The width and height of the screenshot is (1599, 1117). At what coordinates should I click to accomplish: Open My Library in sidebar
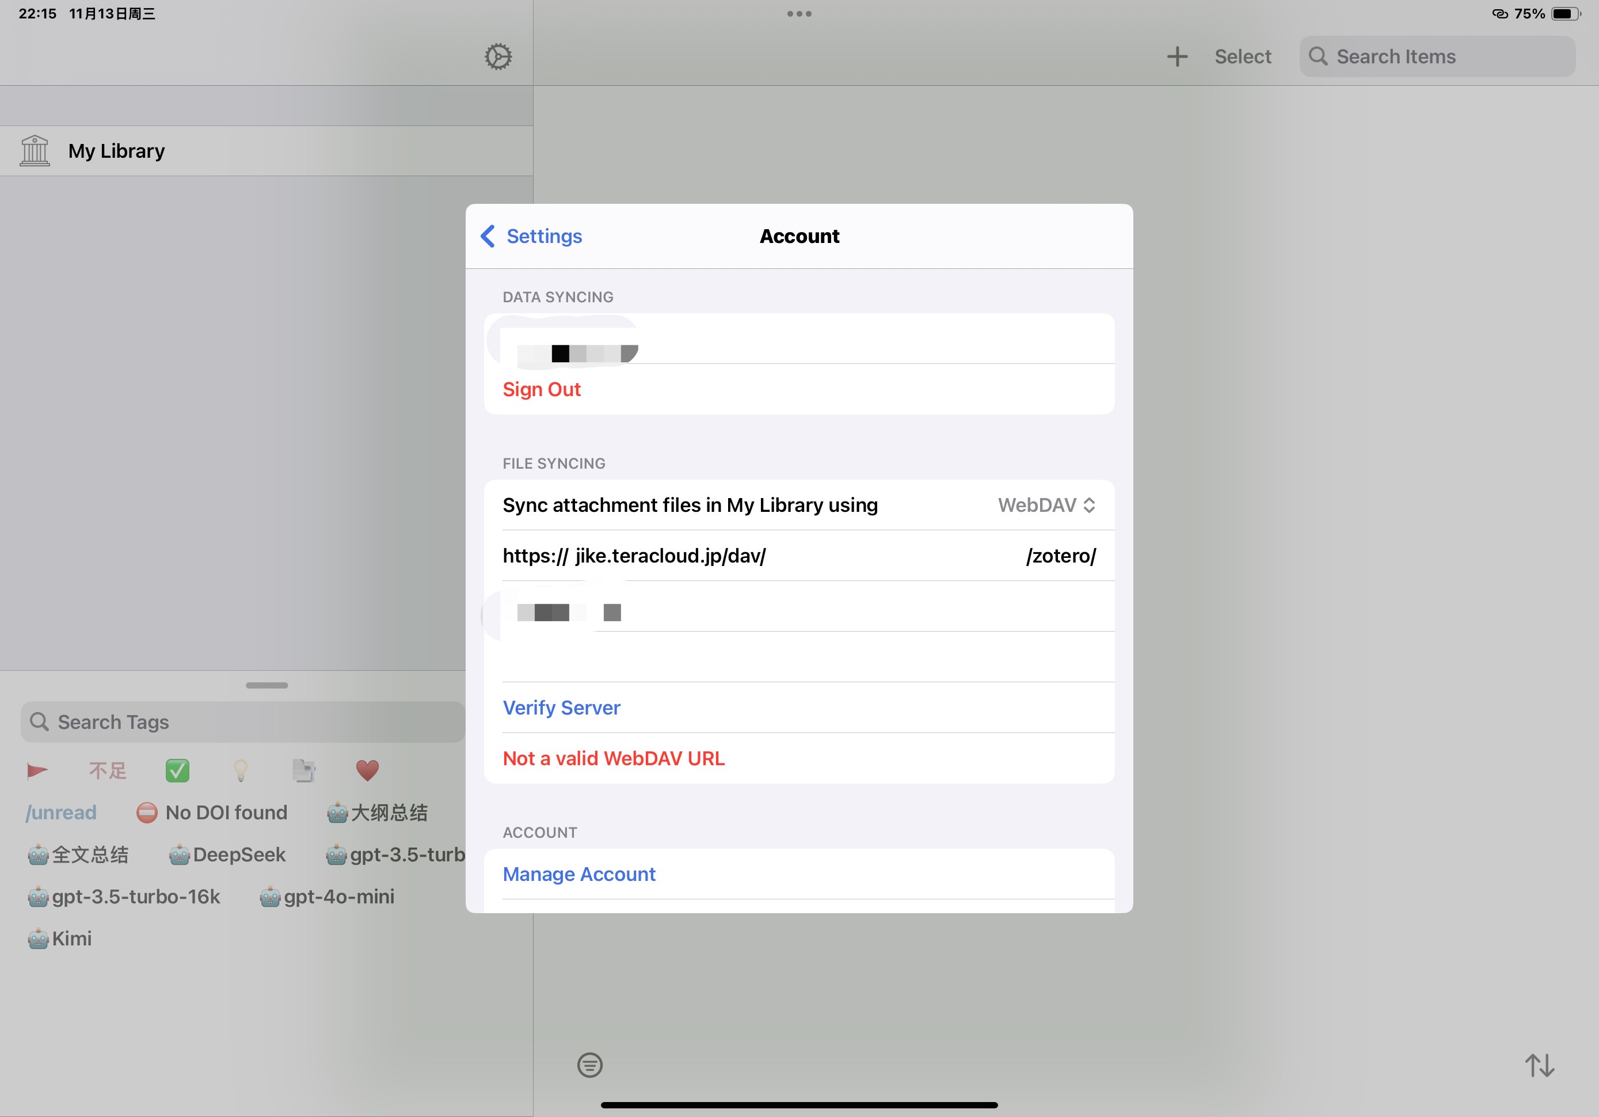pos(116,151)
